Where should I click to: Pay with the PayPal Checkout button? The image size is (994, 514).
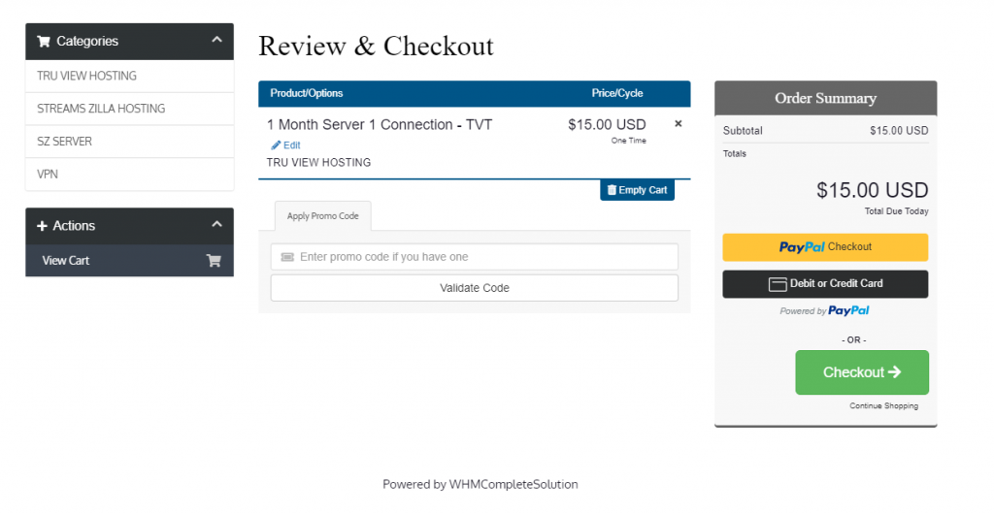825,247
